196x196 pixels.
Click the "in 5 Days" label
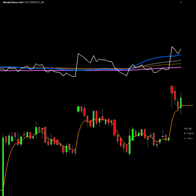pos(188,138)
